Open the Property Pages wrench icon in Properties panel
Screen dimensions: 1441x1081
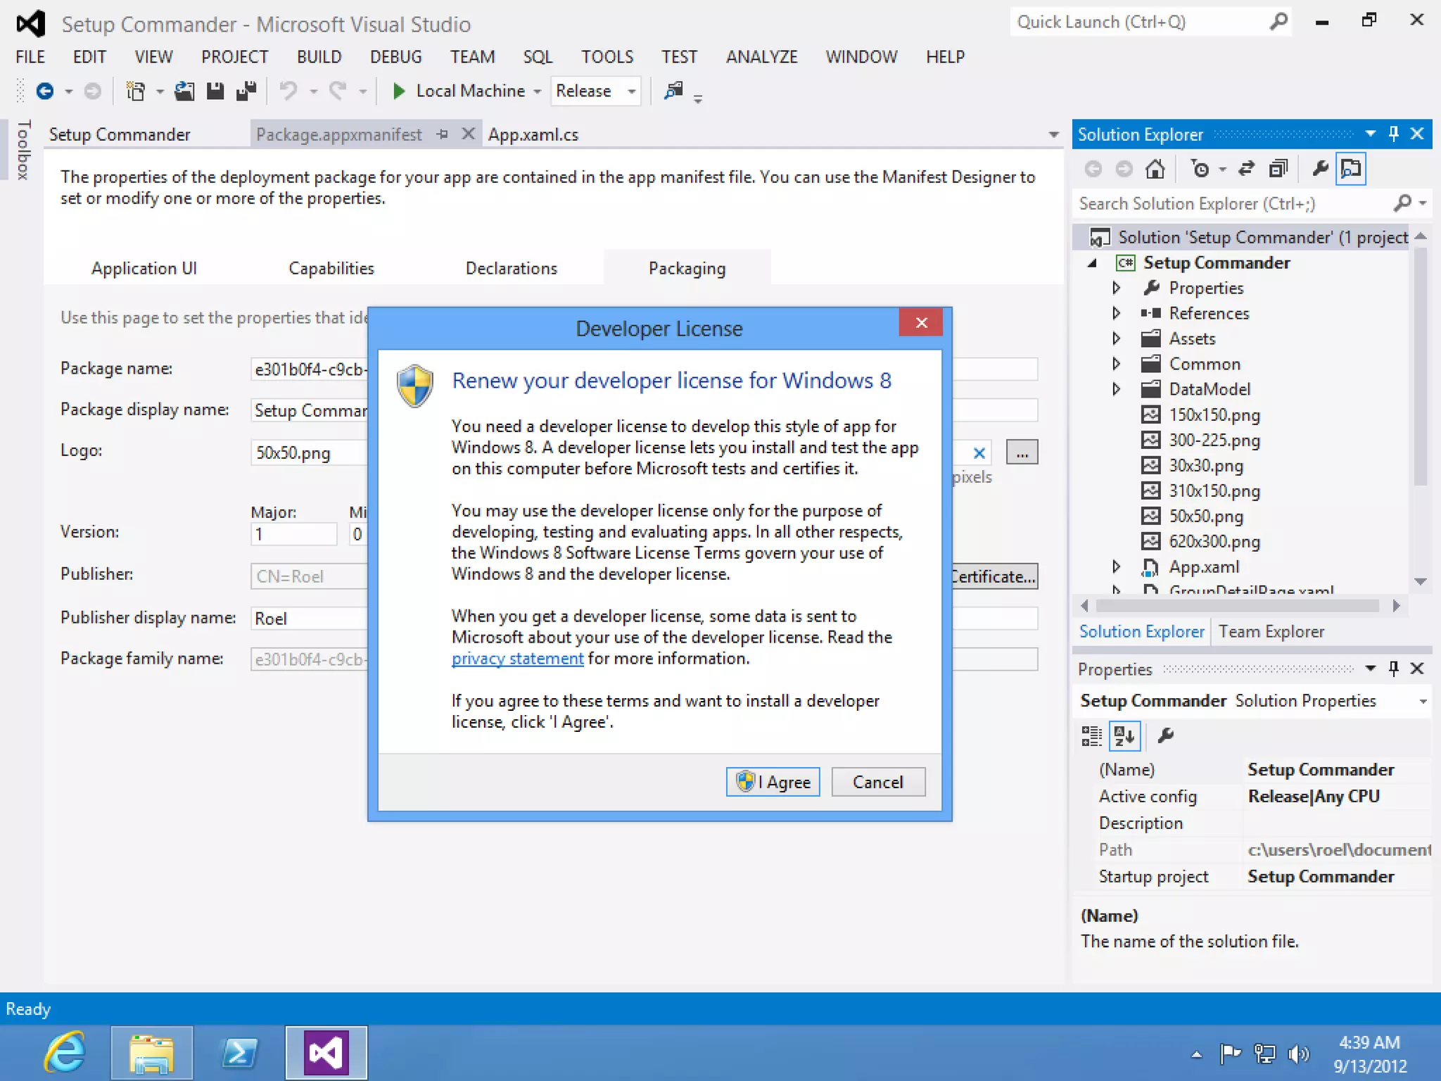click(x=1165, y=736)
